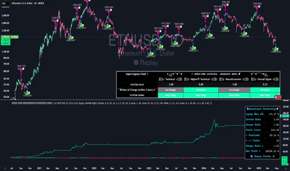Select the BUY marker labeled +14988.4422
This screenshot has width=290, height=171.
(276, 49)
